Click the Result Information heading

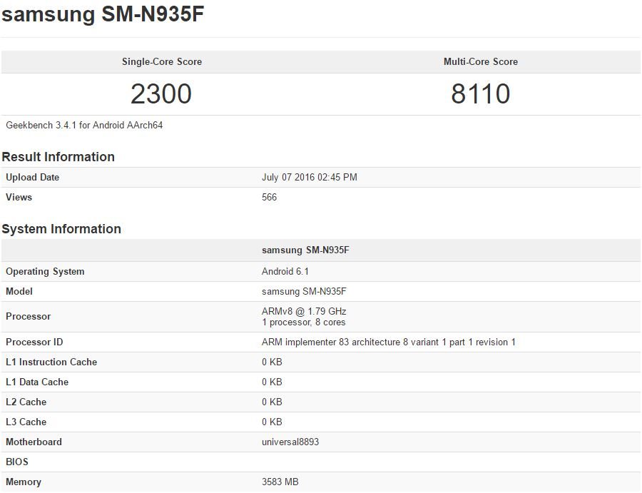tap(58, 157)
